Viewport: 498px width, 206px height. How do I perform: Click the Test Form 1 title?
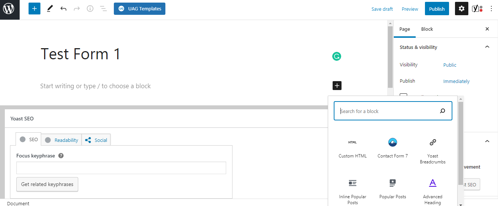tap(80, 54)
